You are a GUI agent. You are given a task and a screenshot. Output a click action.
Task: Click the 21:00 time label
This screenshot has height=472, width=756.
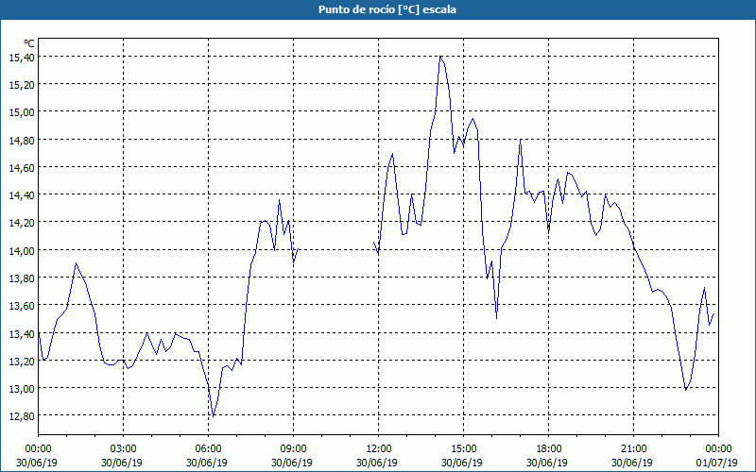(633, 449)
